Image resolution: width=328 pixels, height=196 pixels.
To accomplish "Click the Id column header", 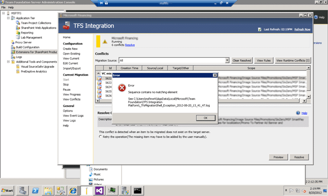I will (x=110, y=68).
